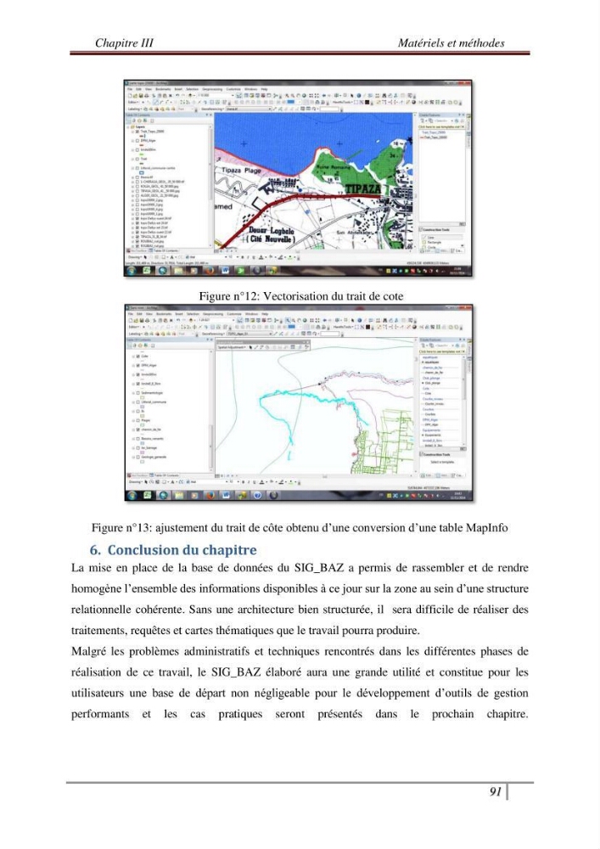Viewport: 600px width, 849px height.
Task: Select Line construction tool in Figure 12 panel
Action: coord(441,238)
